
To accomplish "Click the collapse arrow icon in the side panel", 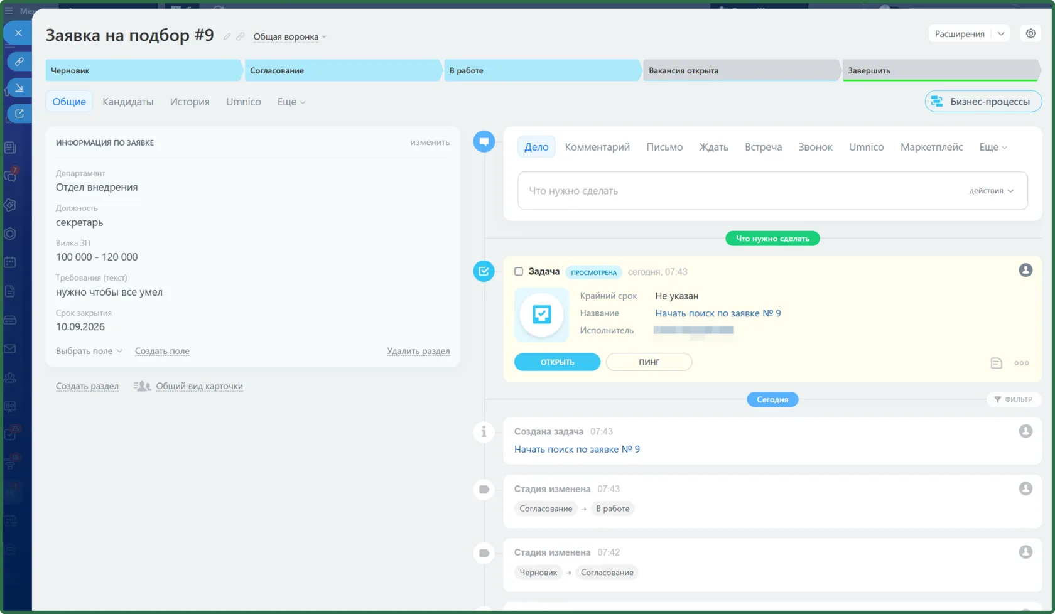I will click(x=19, y=88).
